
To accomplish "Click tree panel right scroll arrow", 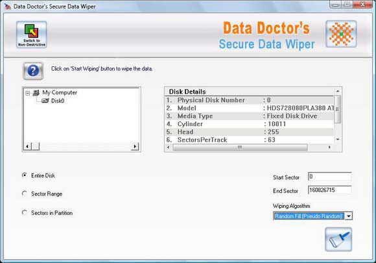I will pos(135,146).
